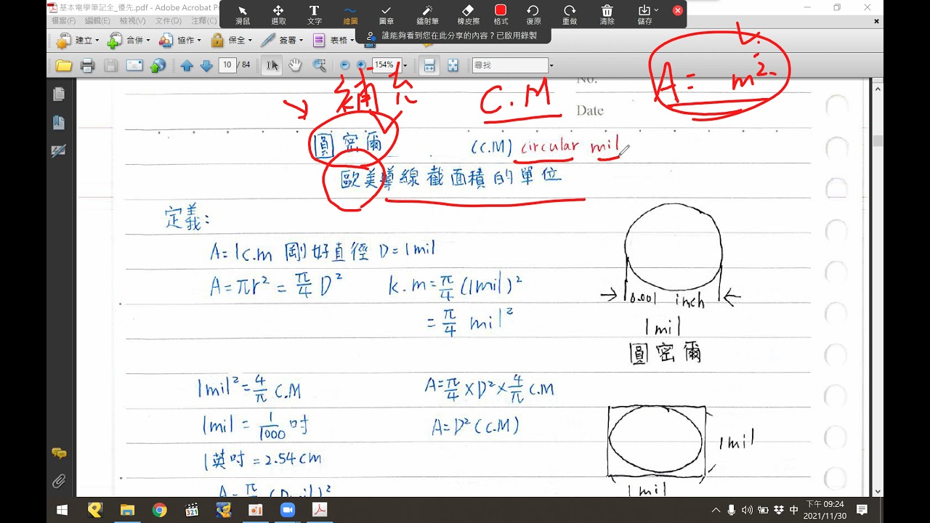
Task: Click the 154% zoom level field
Action: click(x=386, y=65)
